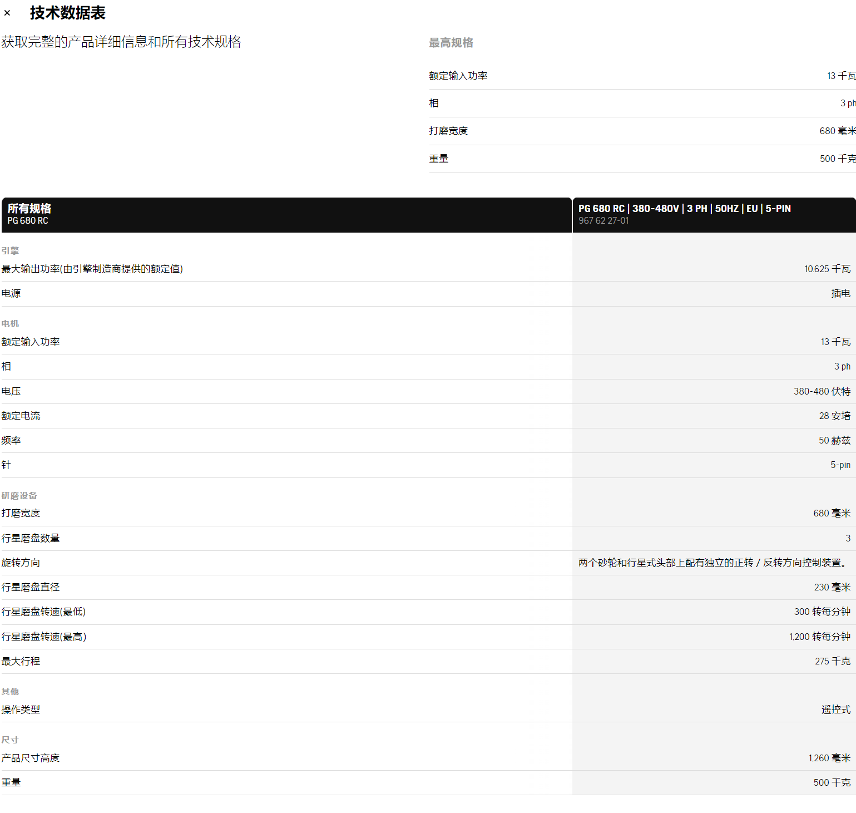Screen dimensions: 856x813
Task: Select the 1,260 毫米 value
Action: [829, 758]
